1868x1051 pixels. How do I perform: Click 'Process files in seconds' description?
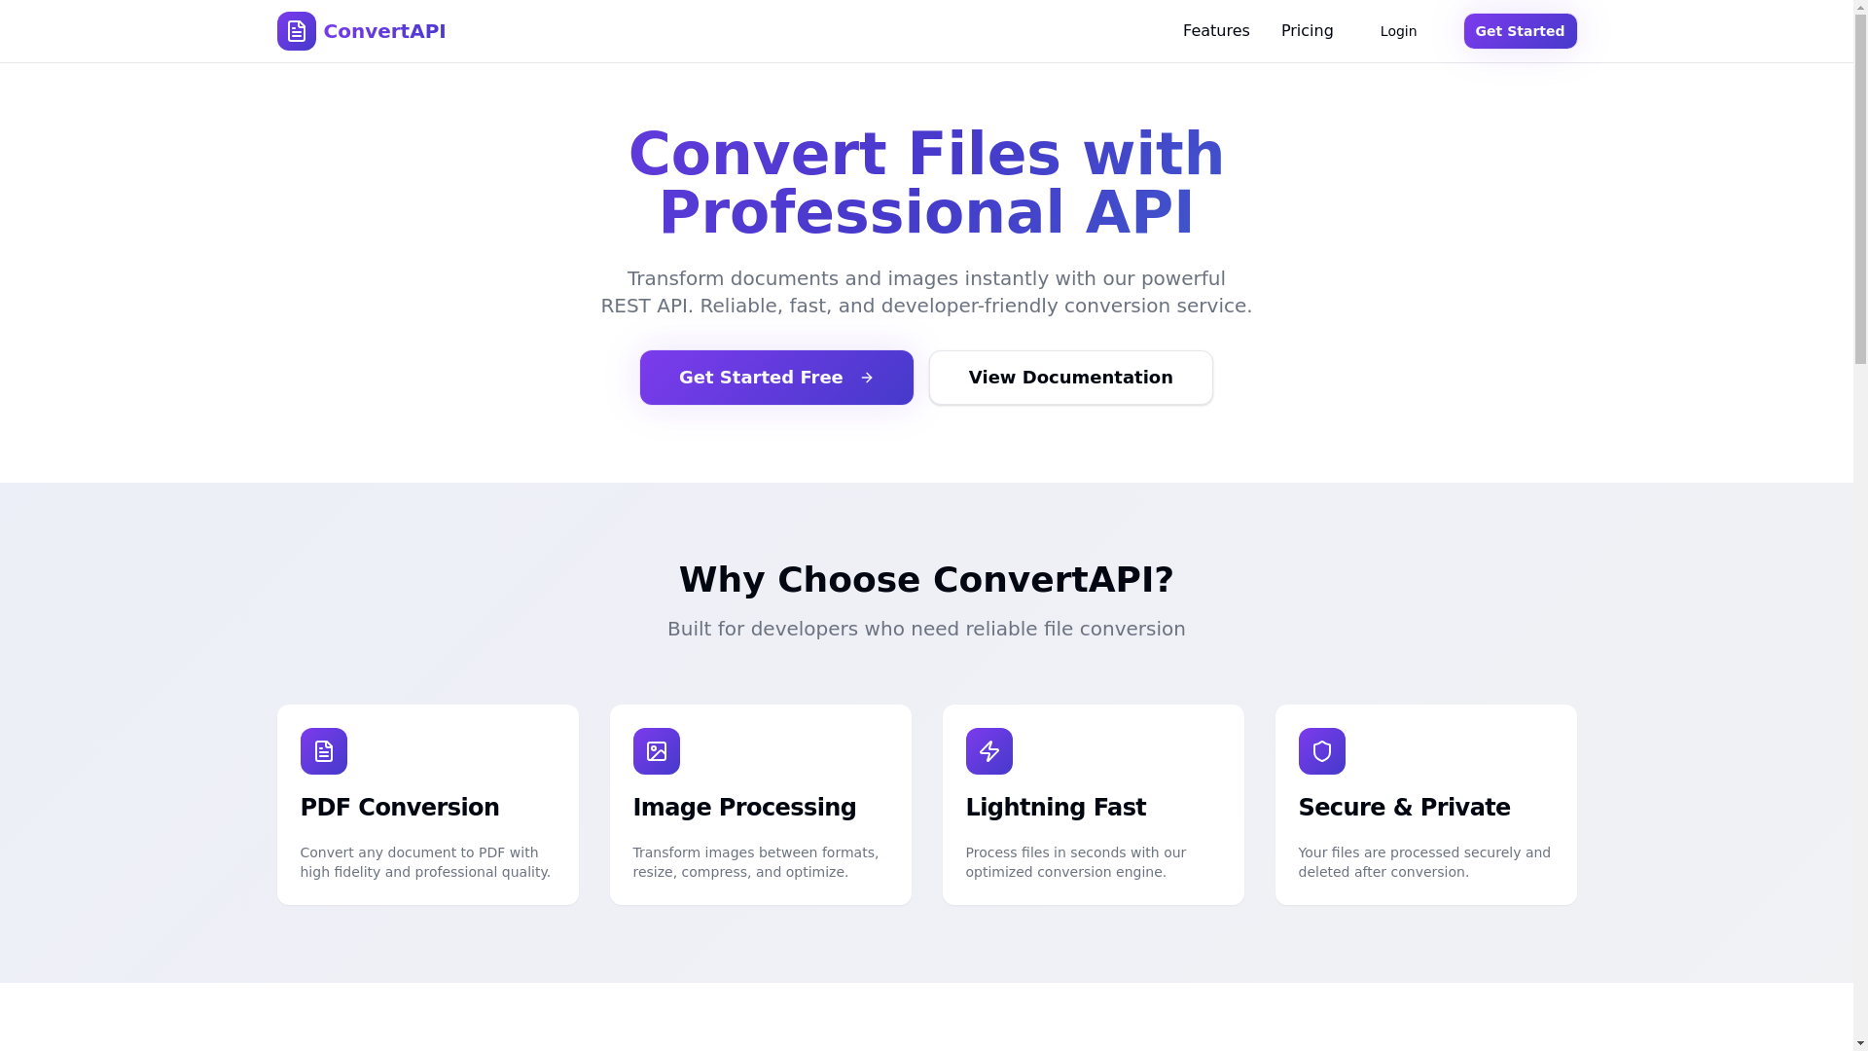click(1076, 862)
